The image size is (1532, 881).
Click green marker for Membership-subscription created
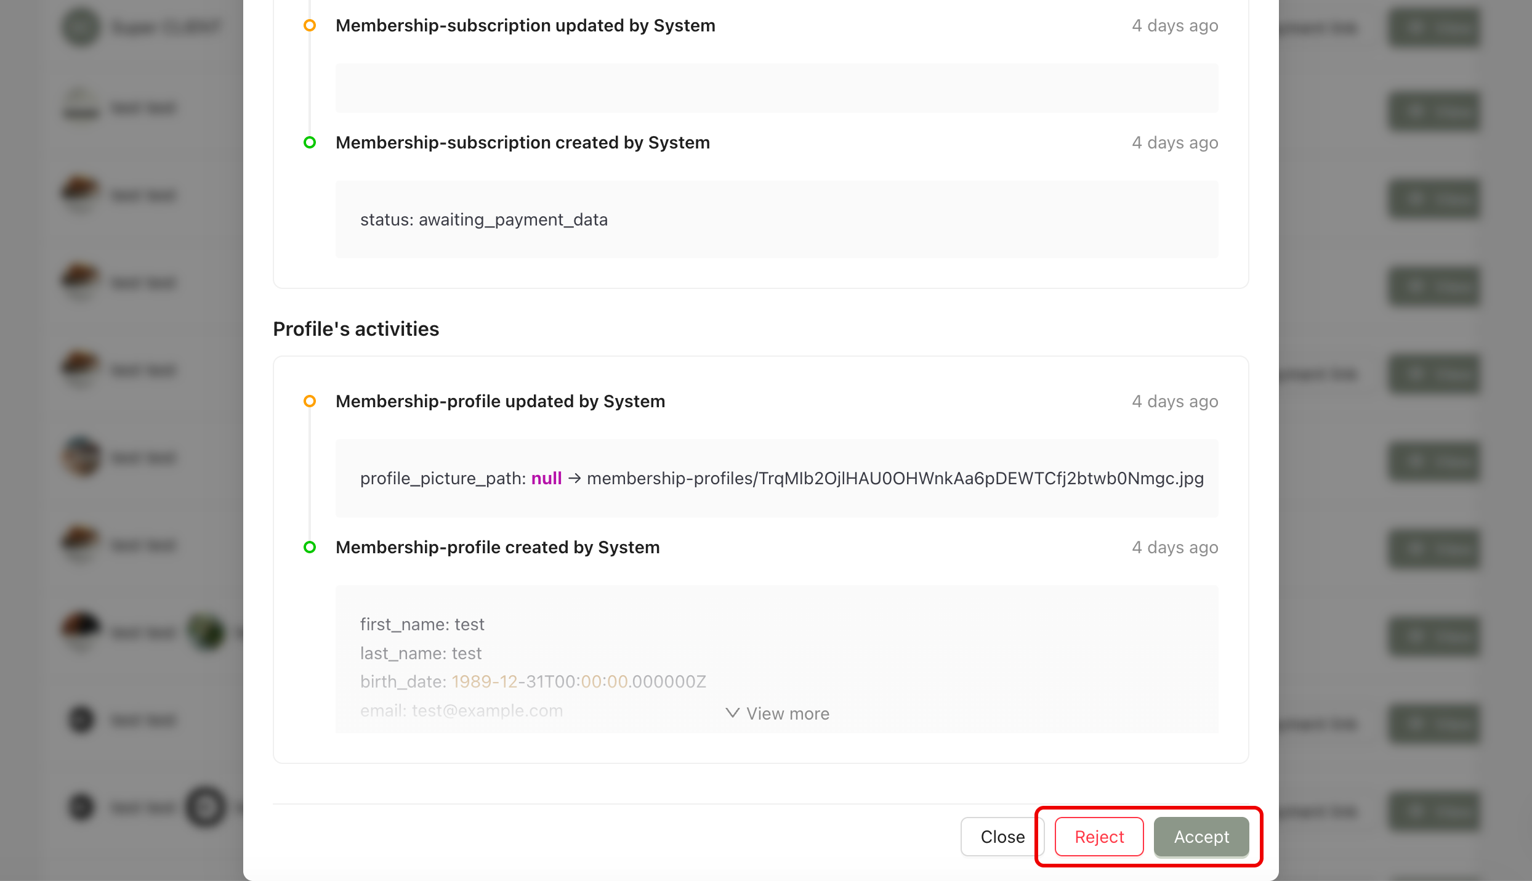click(310, 142)
